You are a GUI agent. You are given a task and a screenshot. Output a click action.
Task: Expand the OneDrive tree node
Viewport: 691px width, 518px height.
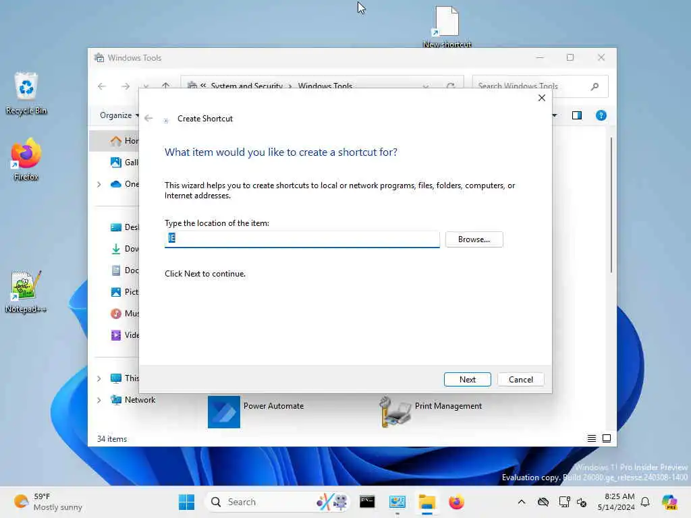tap(99, 184)
